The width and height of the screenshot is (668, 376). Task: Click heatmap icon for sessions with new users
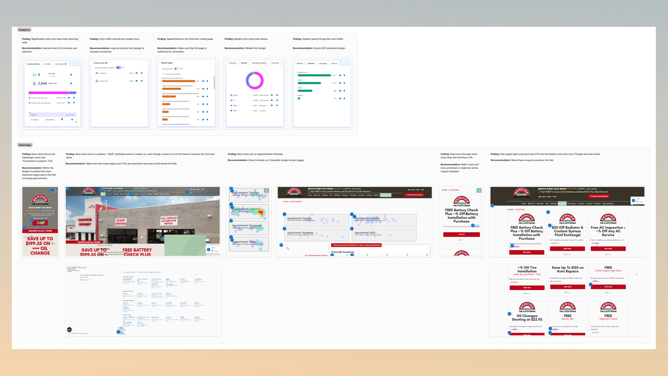point(74,98)
